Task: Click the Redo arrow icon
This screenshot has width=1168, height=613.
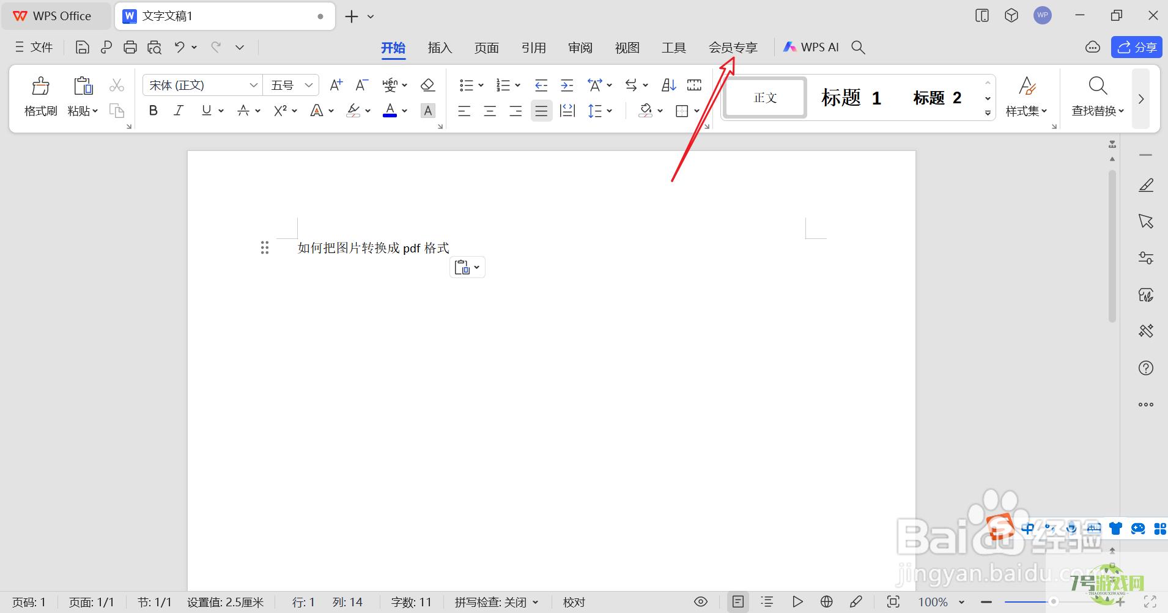Action: 215,47
